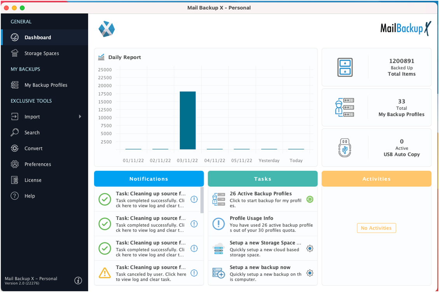The image size is (439, 292).
Task: Open the Backed Up Total Items card
Action: pos(376,68)
